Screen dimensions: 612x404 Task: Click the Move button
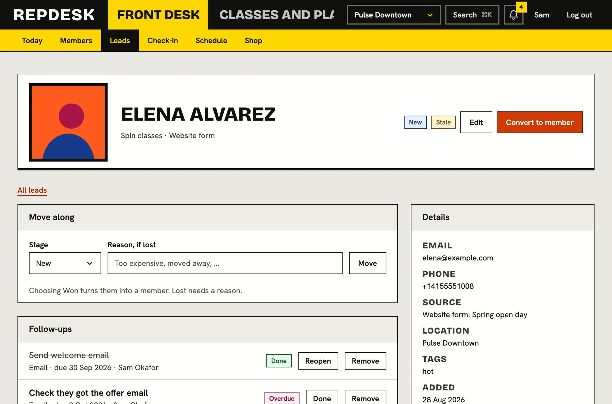point(368,263)
